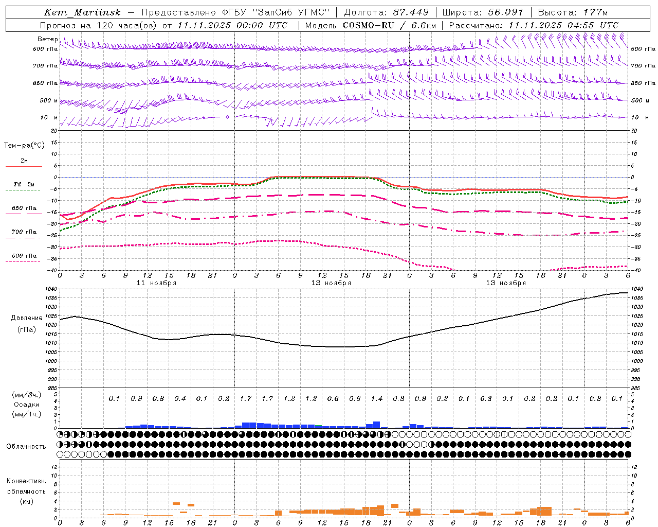This screenshot has height=527, width=658.
Task: Click the 13 ноября date label
Action: click(506, 283)
